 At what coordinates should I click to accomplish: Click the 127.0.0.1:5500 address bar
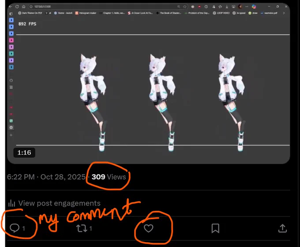[x=108, y=7]
